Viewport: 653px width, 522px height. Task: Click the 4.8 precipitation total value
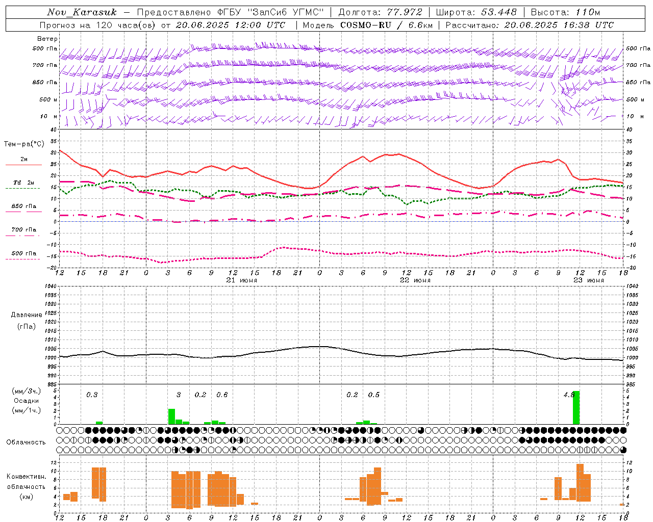coord(569,395)
